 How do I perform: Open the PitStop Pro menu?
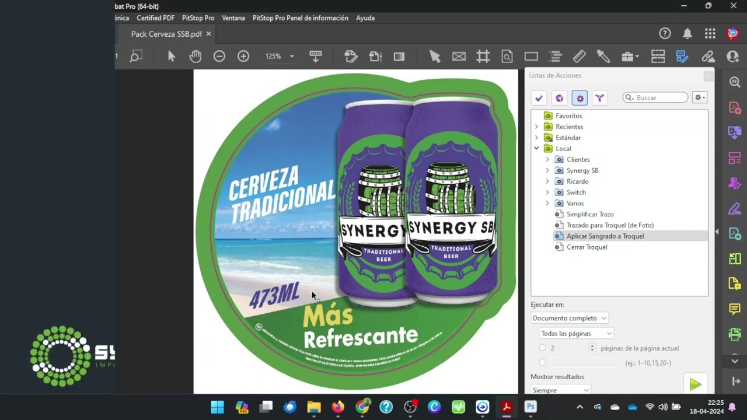tap(198, 18)
